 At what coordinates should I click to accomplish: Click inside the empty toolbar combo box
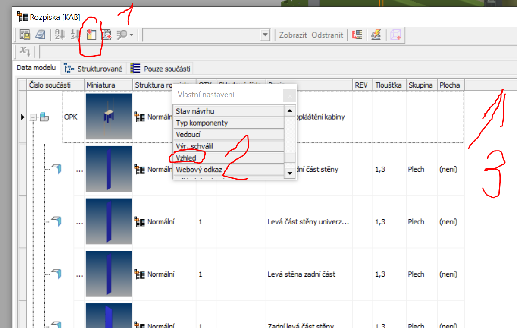[x=202, y=35]
